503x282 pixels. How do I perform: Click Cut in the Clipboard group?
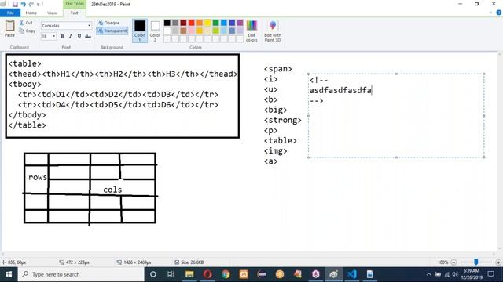pyautogui.click(x=26, y=23)
